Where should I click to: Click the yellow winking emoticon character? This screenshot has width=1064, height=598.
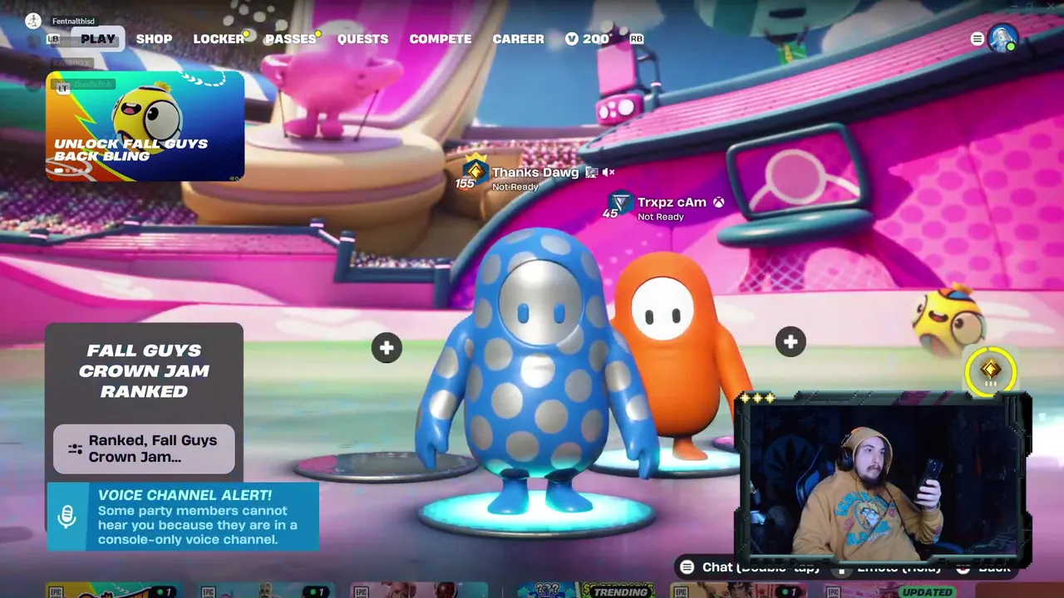pos(948,320)
